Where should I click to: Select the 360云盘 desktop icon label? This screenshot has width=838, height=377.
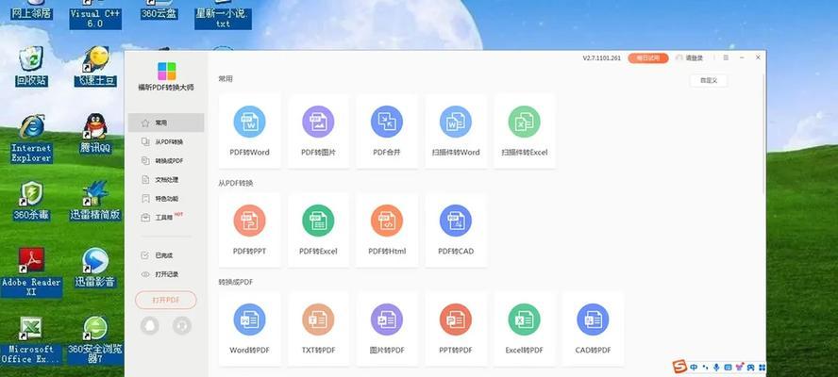[159, 14]
